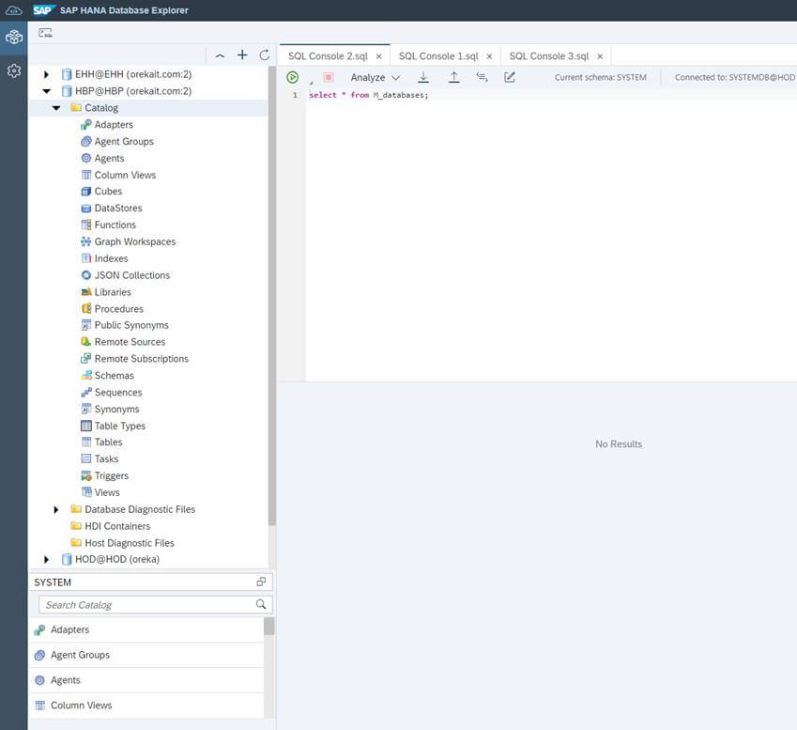797x730 pixels.
Task: Select Cubes in the catalog tree
Action: (108, 192)
